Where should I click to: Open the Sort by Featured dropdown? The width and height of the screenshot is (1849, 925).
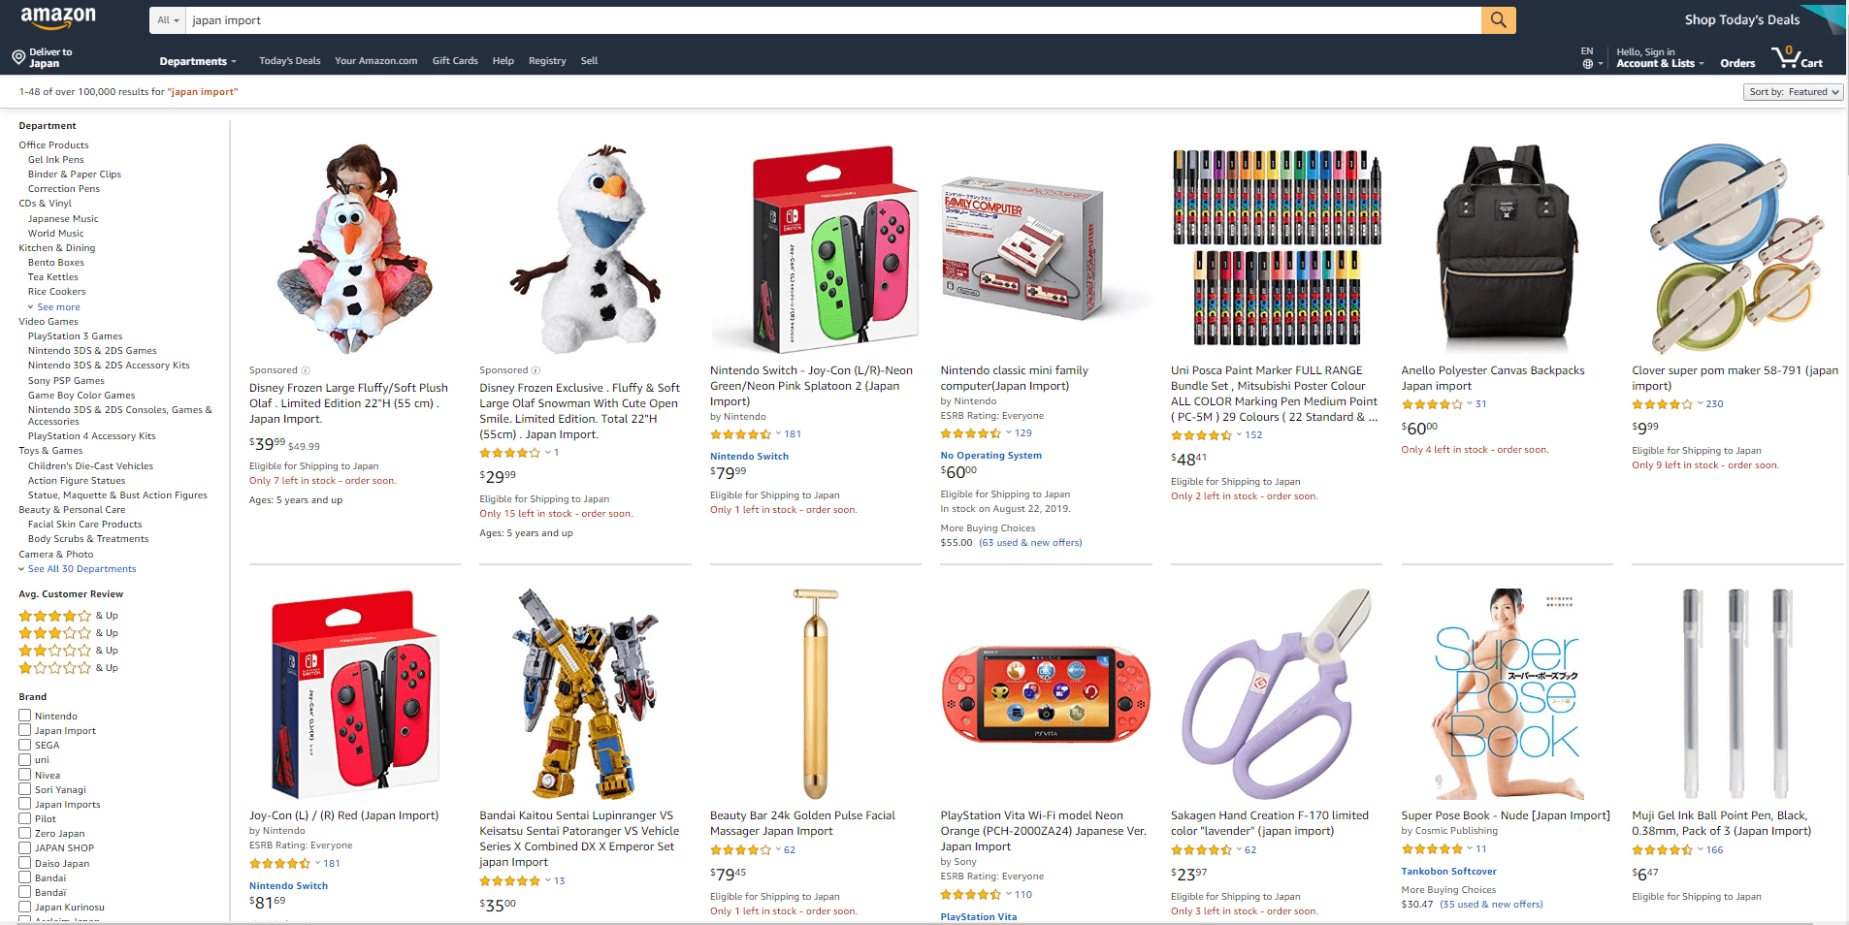coord(1793,92)
